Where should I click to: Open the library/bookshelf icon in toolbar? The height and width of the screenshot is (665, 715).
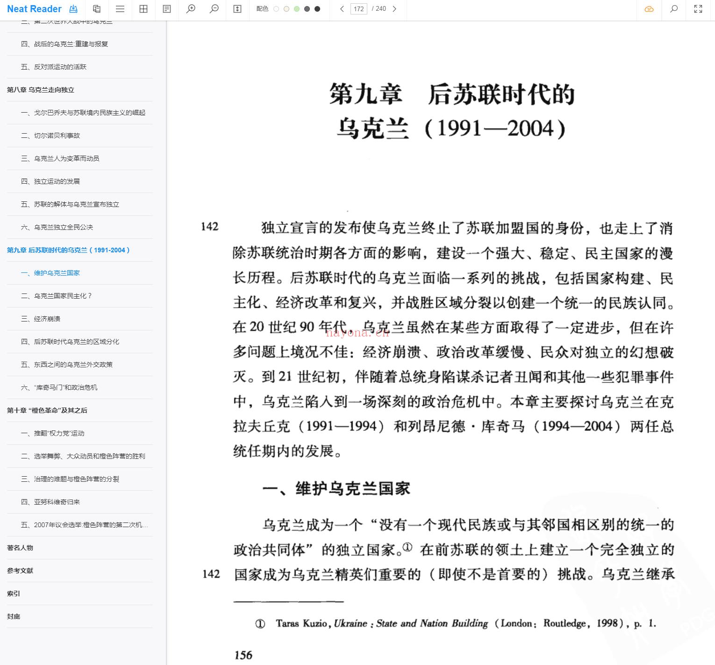point(97,9)
